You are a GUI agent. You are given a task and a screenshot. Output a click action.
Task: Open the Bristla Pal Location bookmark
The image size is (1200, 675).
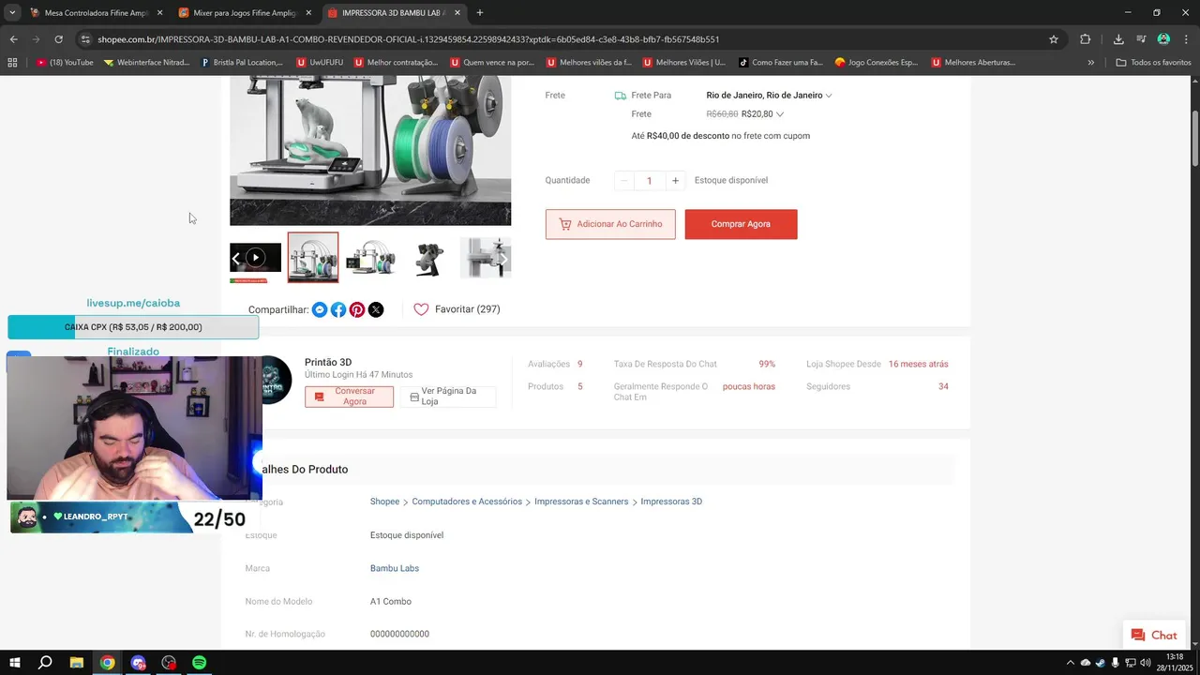coord(243,63)
